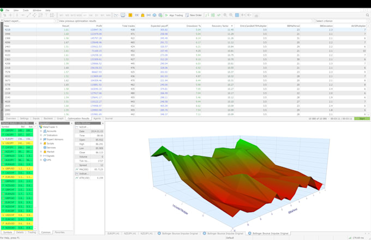
Task: Sort results by Profit column header
Action: click(99, 26)
